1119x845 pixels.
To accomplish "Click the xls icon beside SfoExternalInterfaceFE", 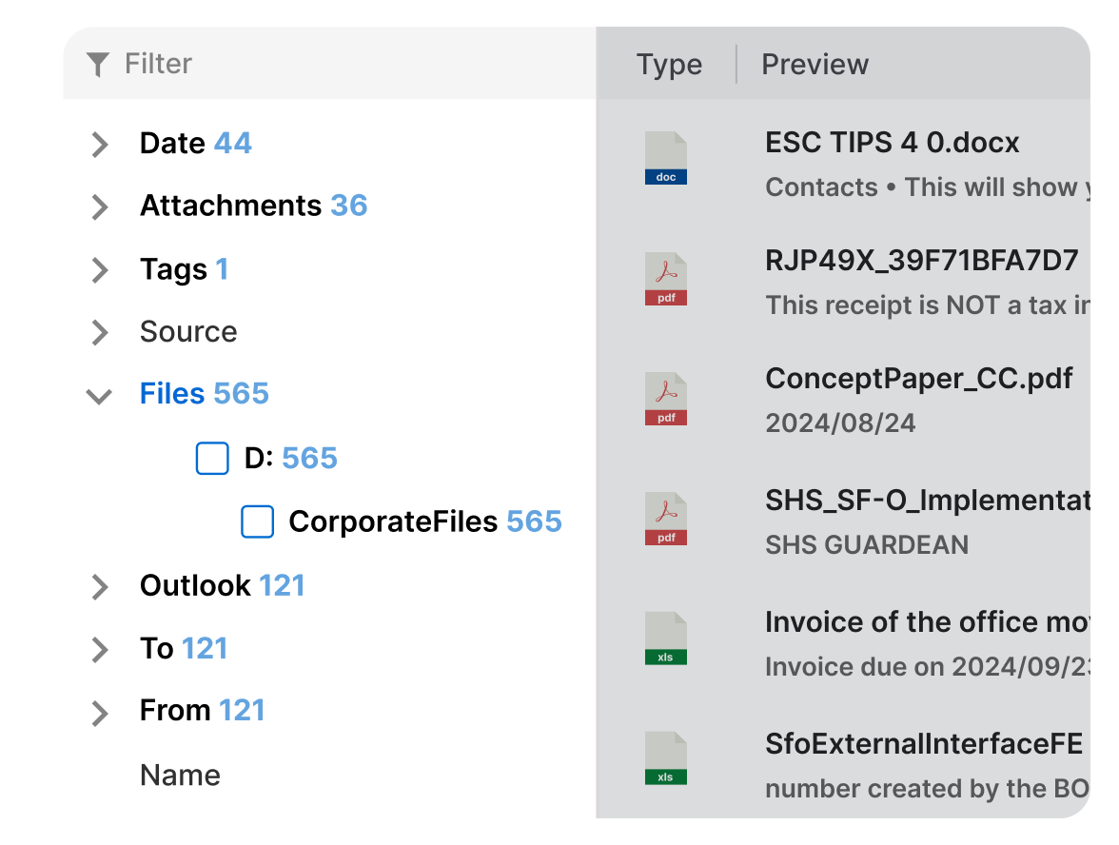I will pos(665,758).
